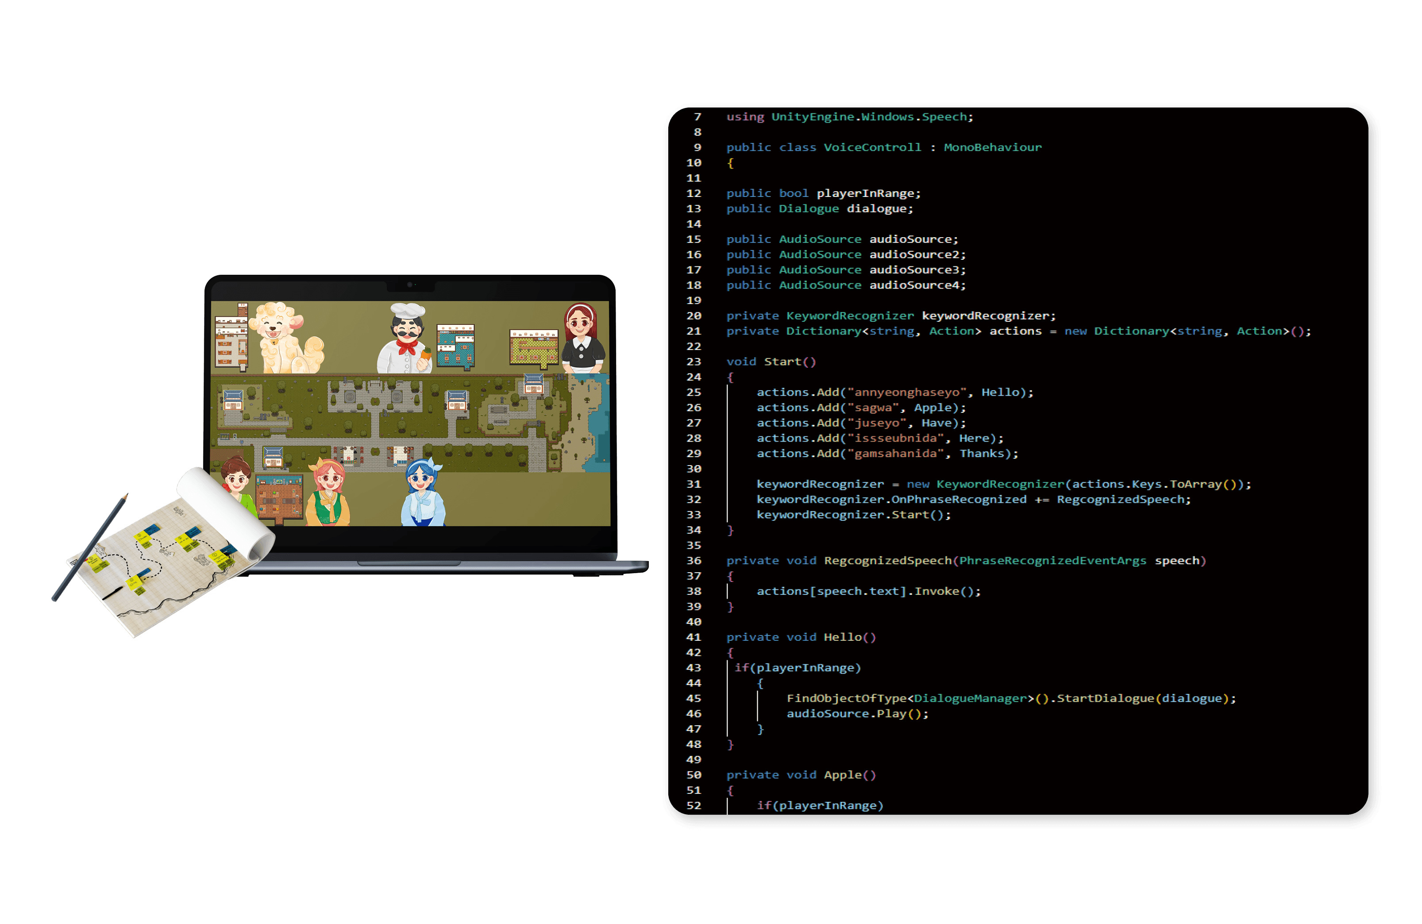
Task: Click line number 31 in the gutter
Action: coord(694,485)
